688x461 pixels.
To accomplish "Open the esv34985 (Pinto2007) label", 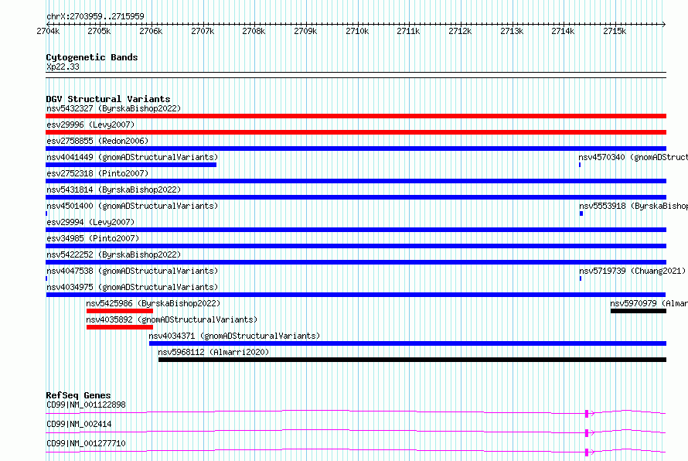I will pyautogui.click(x=93, y=238).
